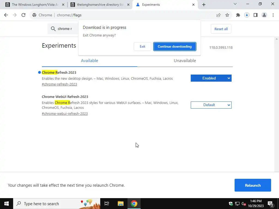Click the muted volume tray icon
Screen dimensions: 279x209
(244, 204)
